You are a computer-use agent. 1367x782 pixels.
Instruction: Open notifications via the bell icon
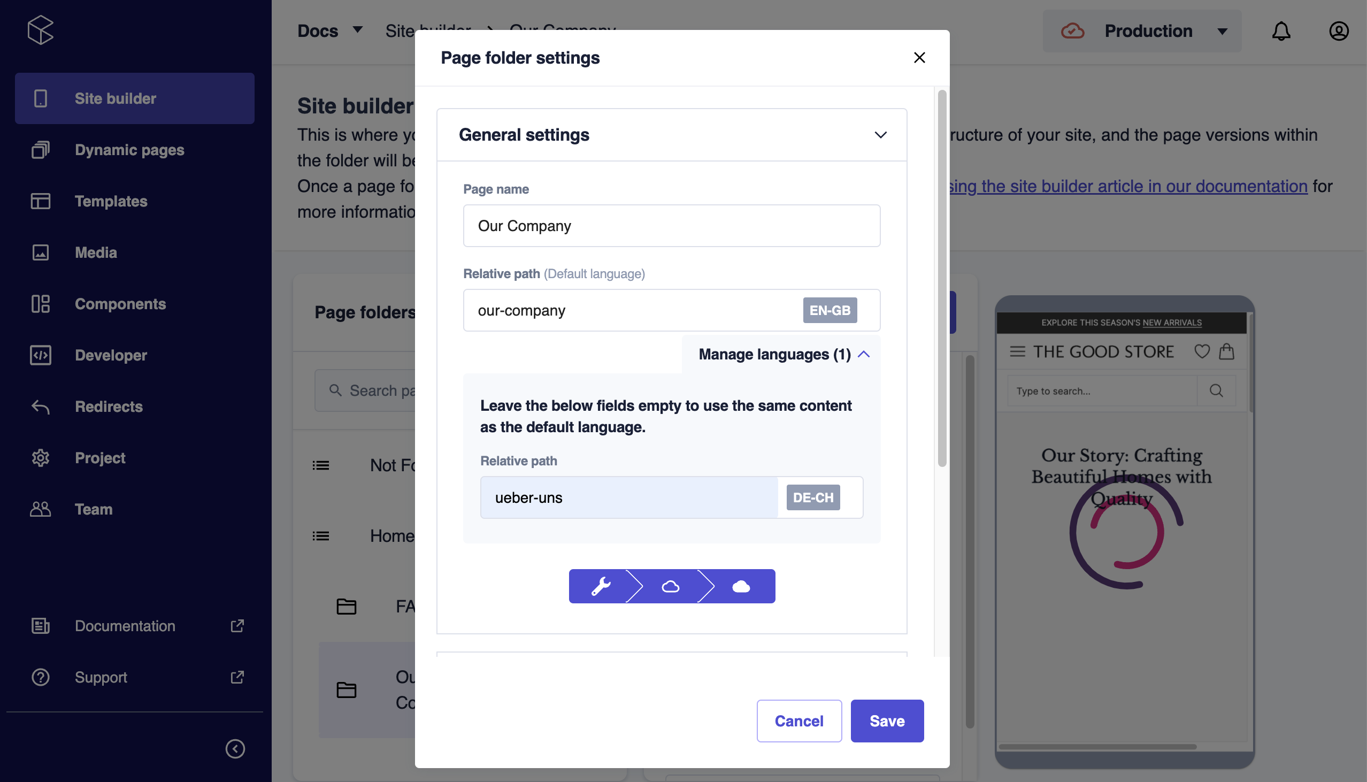(1280, 31)
